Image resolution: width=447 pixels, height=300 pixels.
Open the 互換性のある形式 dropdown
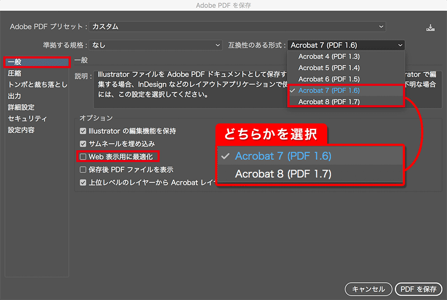pyautogui.click(x=346, y=46)
